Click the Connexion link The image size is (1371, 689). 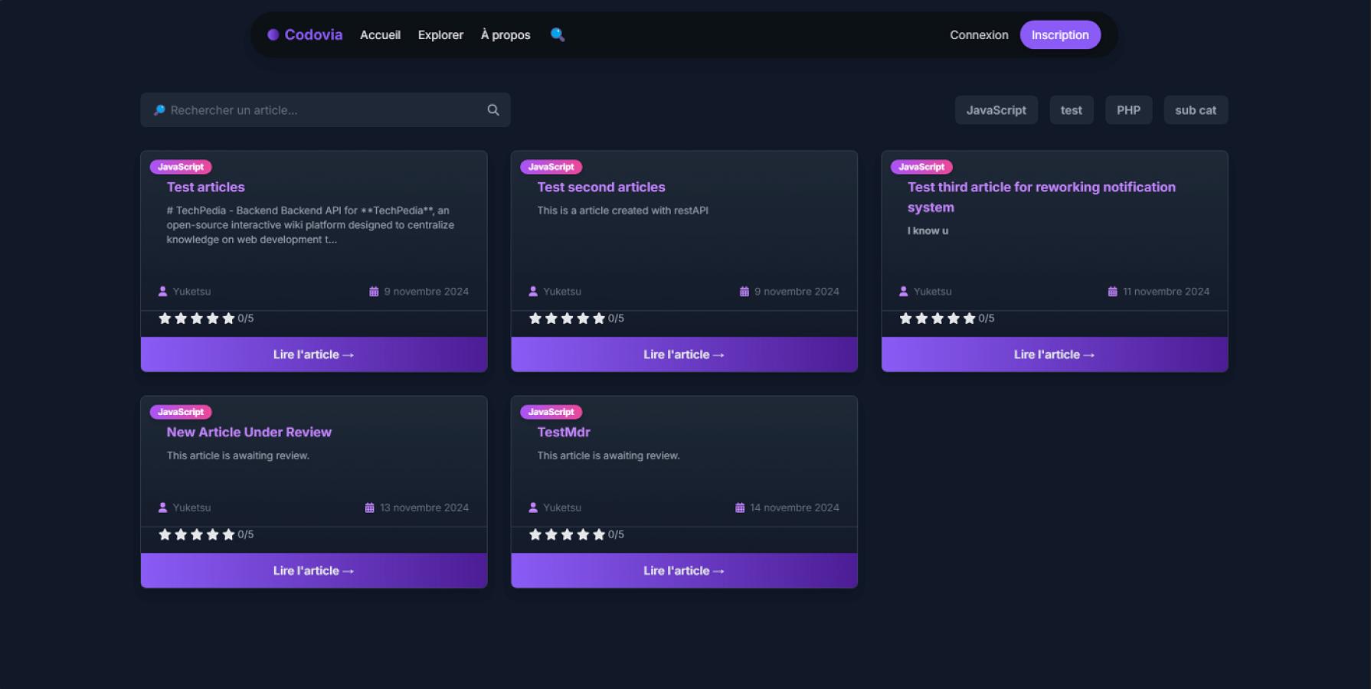[x=978, y=34]
